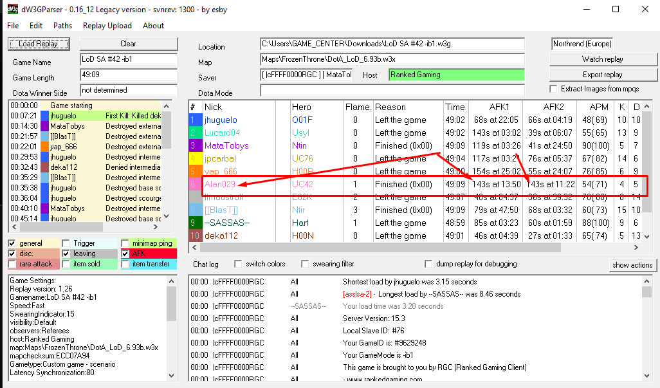The height and width of the screenshot is (388, 660).
Task: Select player Lucard04 row
Action: point(415,133)
